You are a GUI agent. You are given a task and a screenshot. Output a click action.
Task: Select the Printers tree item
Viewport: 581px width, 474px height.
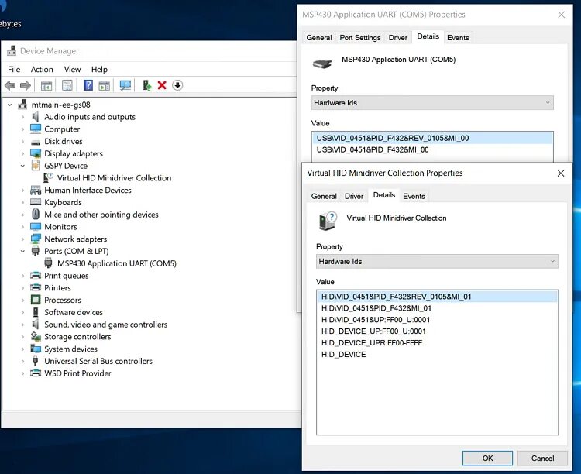pos(57,288)
